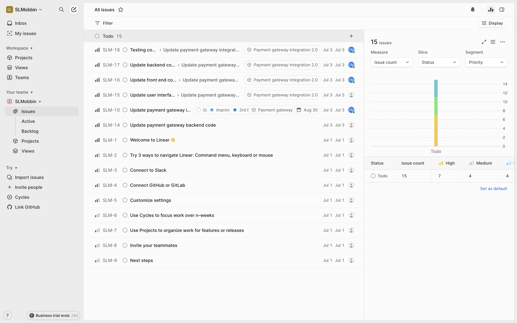Toggle status circle of Welcome to Linear
Viewport: 517px width, 323px height.
click(125, 140)
